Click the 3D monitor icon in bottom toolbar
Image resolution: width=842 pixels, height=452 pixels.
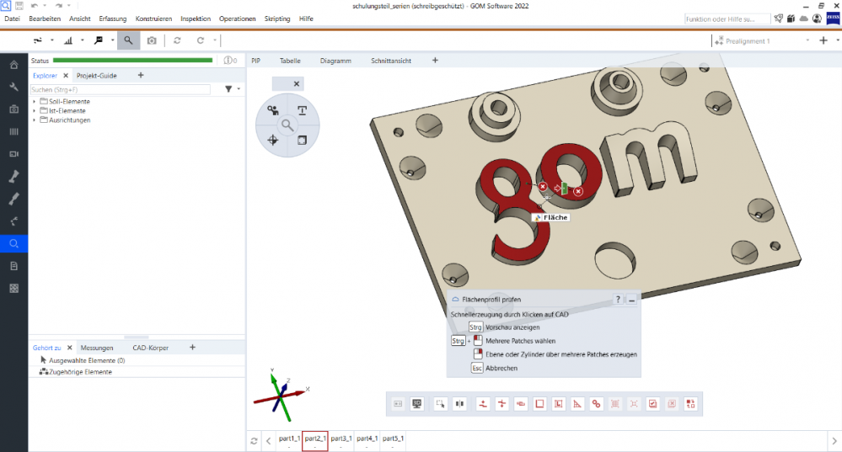pyautogui.click(x=416, y=404)
